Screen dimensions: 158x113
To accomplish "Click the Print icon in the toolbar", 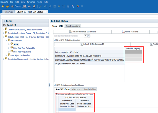I will tap(34, 6).
